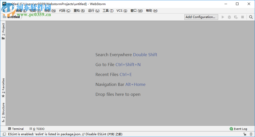
Task: Click the ESLint is enabled status message
Action: [x=65, y=134]
